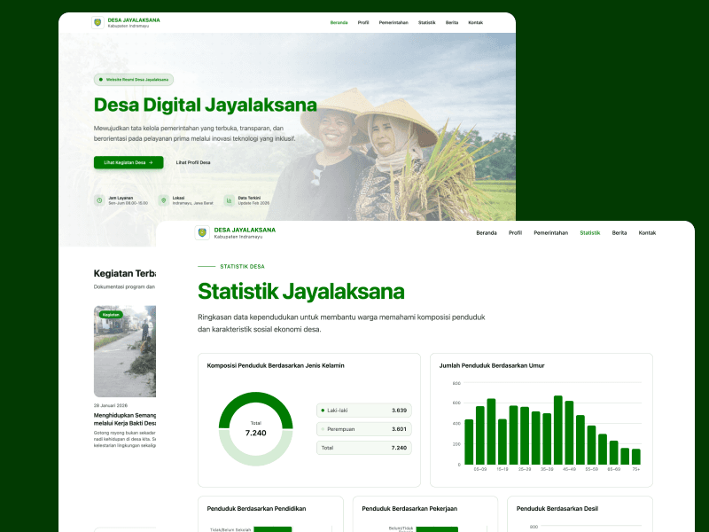Click the green dot on Website Resmi badge
The image size is (709, 532).
pyautogui.click(x=100, y=80)
